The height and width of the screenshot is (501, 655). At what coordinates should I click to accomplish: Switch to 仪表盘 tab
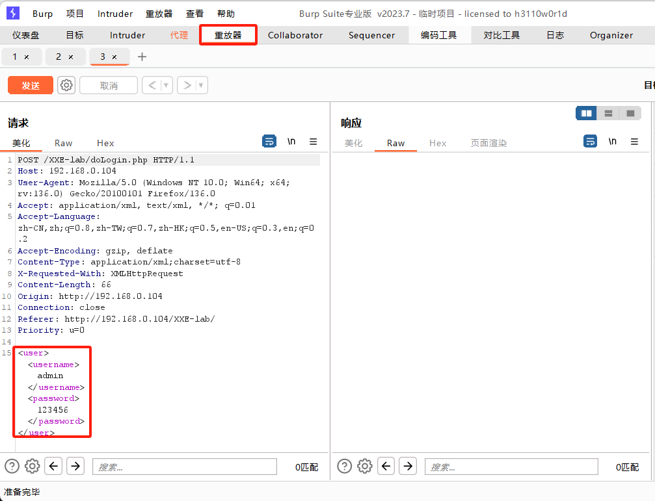(x=26, y=35)
